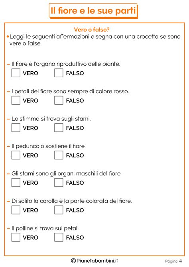
Task: Select VERO for 'Il peduncolo sostiene il fiore'
Action: (16, 155)
